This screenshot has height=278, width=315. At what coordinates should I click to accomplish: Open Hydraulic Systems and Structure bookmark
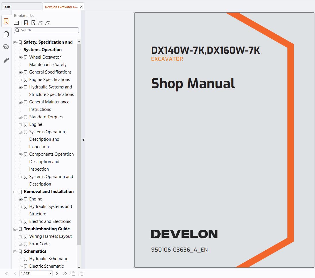(x=50, y=210)
